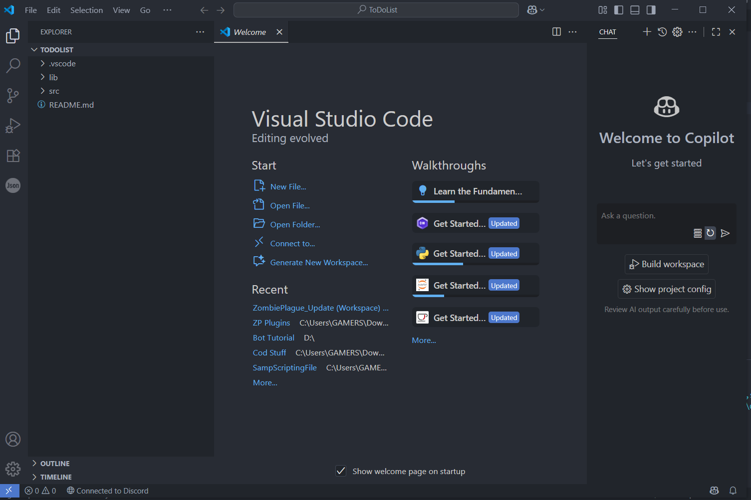Click Show project config button
This screenshot has width=751, height=500.
coord(667,289)
